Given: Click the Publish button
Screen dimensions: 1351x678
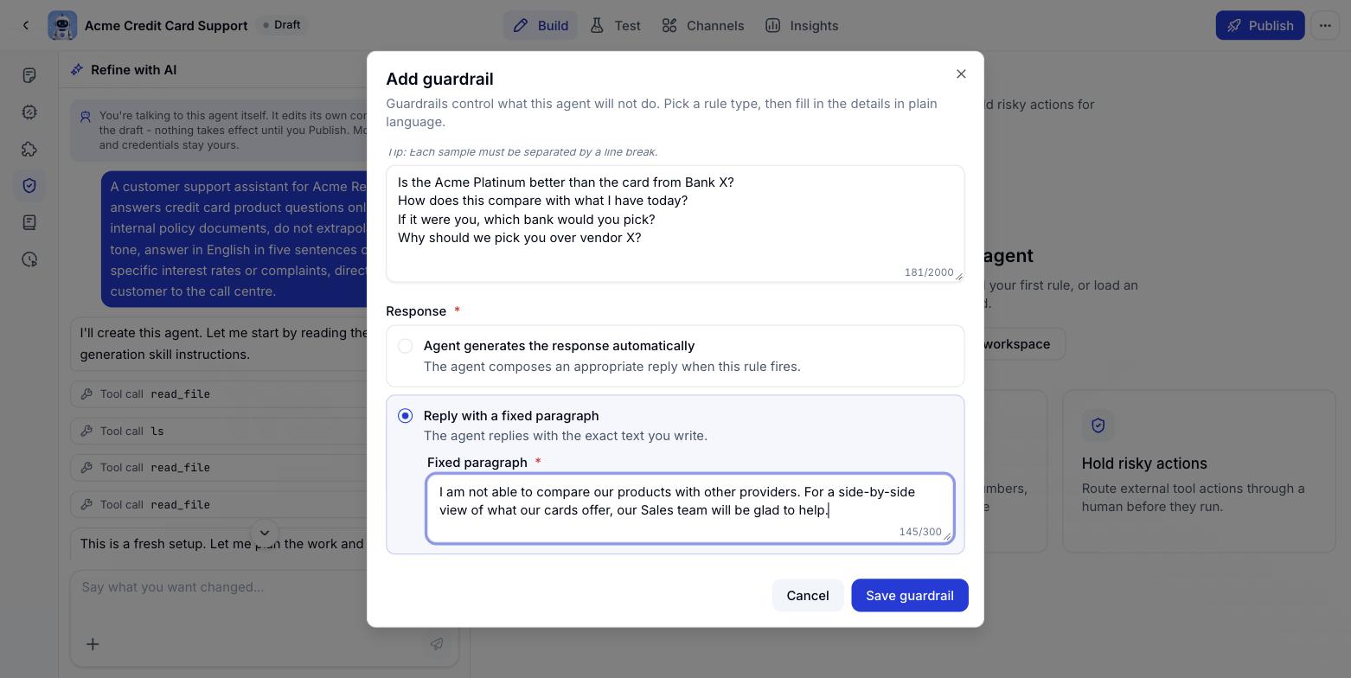Looking at the screenshot, I should [x=1259, y=26].
